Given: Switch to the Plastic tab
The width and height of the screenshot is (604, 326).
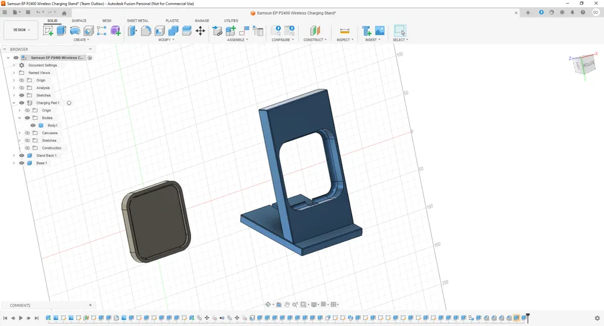Looking at the screenshot, I should coord(172,20).
